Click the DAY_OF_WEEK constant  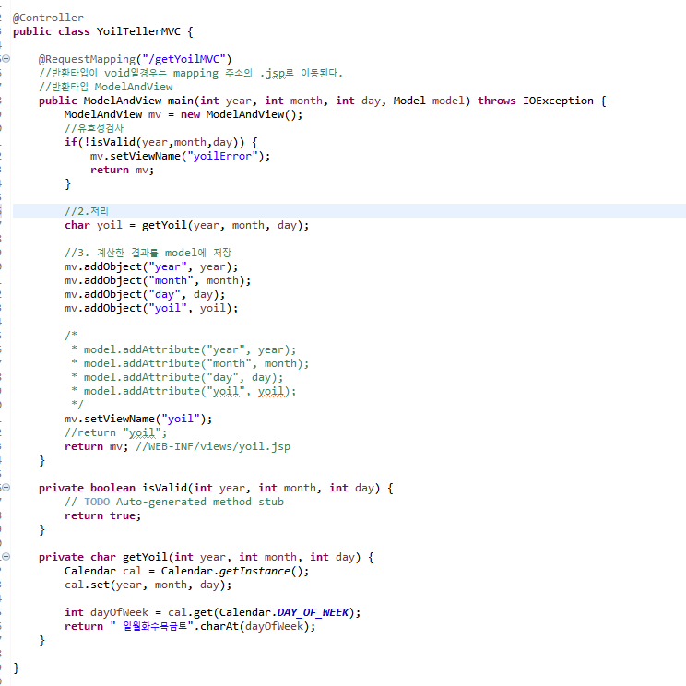coord(313,612)
